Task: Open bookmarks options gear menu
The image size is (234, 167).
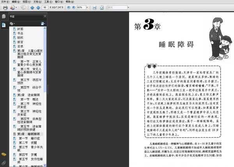Action: pos(12,23)
